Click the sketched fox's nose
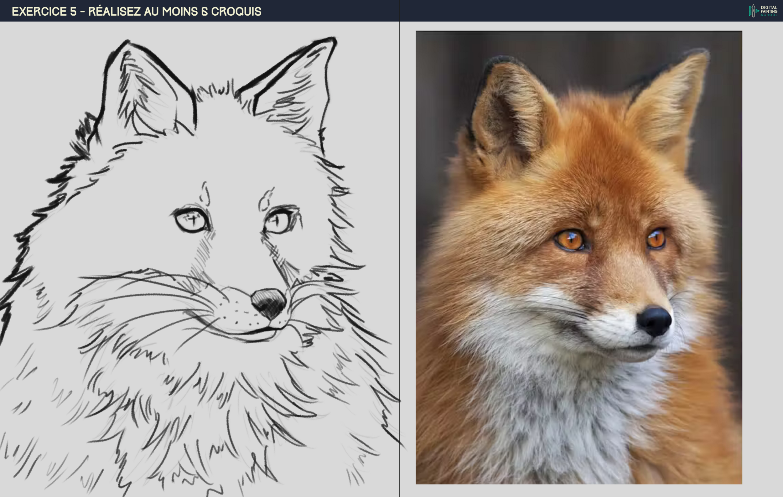Screen dimensions: 783x497 click(269, 302)
